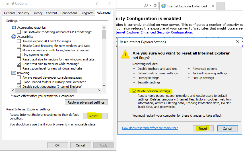Check Reset text size for new windows and tabs
Viewport: 243px width, 151px height.
(x=19, y=59)
